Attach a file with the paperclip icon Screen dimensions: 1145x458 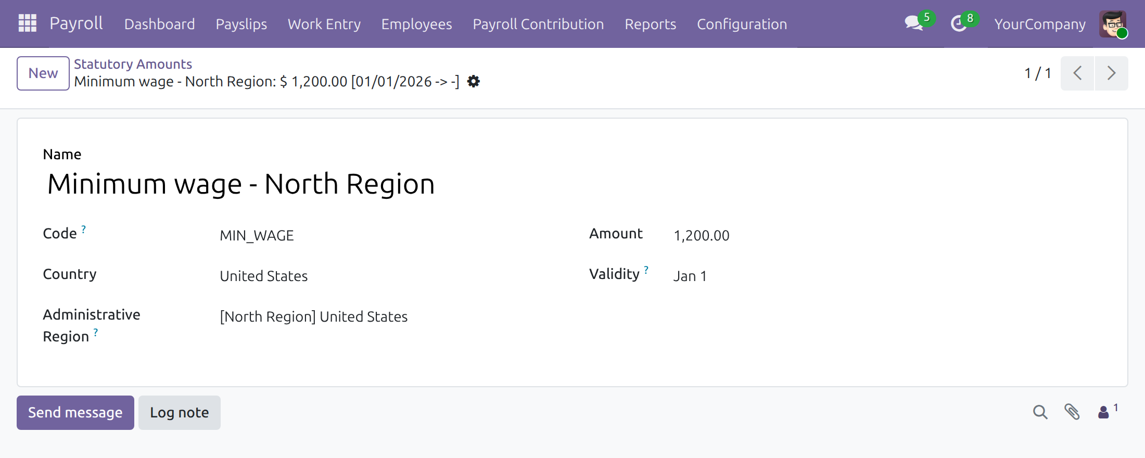click(1072, 412)
